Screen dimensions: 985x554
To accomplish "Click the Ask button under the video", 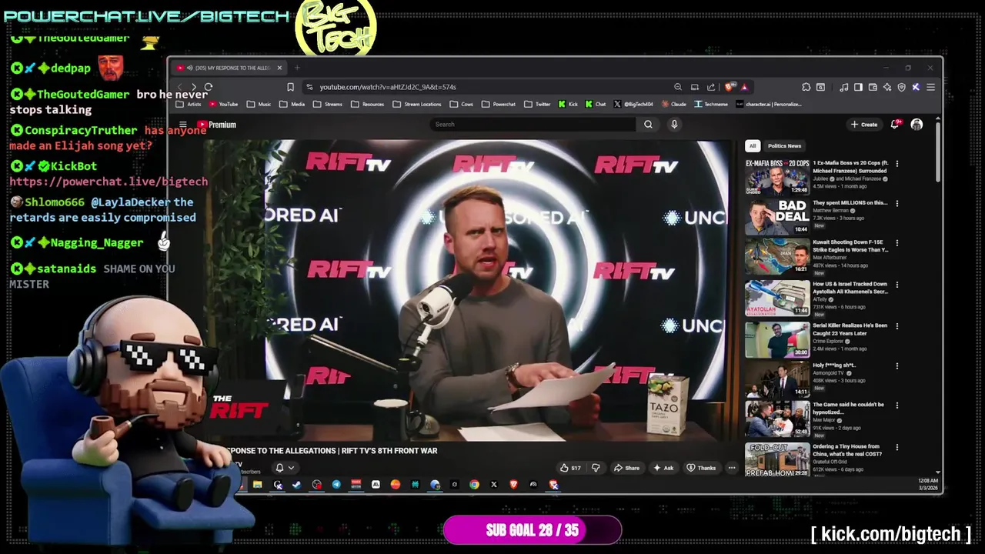I will click(x=663, y=468).
